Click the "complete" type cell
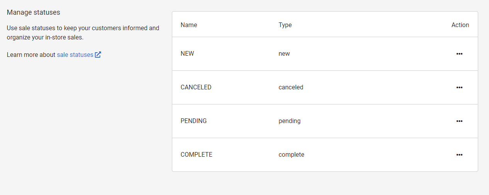 [x=291, y=155]
